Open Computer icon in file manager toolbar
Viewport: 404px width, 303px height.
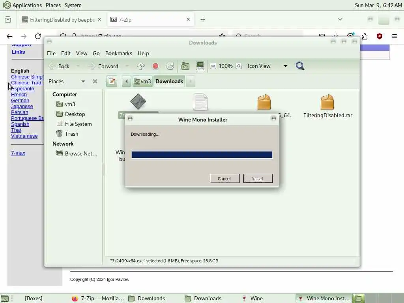(x=200, y=66)
